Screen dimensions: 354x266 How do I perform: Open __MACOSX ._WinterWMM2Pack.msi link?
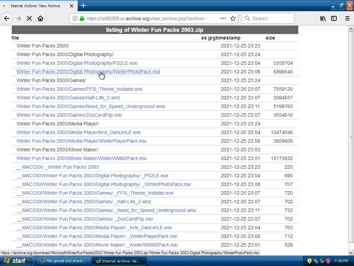point(97,245)
